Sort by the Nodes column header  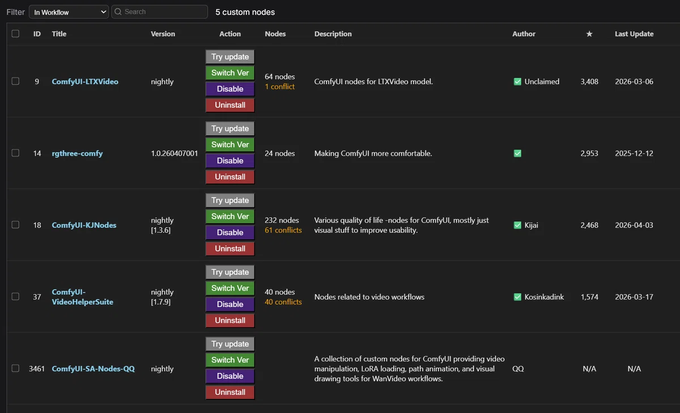pyautogui.click(x=275, y=34)
